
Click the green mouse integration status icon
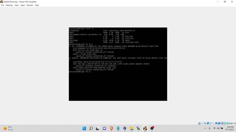coord(225,123)
